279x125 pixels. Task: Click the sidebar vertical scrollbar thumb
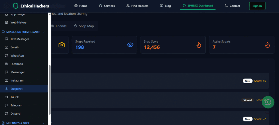pos(50,89)
